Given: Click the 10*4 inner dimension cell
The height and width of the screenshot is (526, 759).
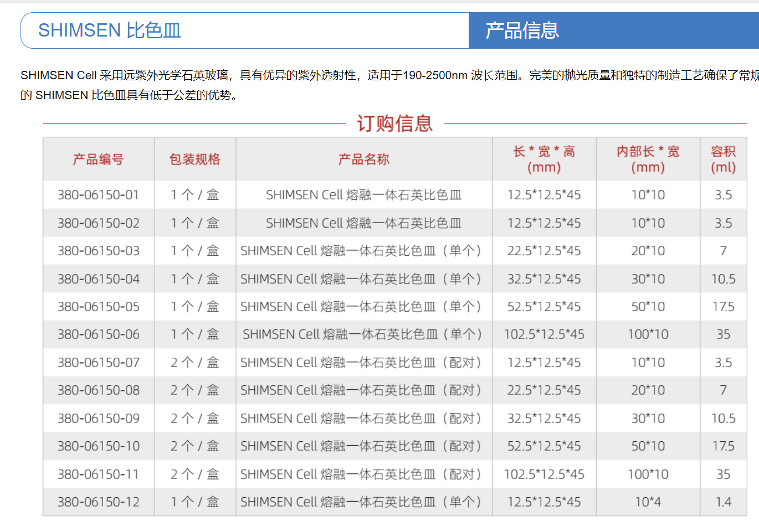Looking at the screenshot, I should click(648, 502).
